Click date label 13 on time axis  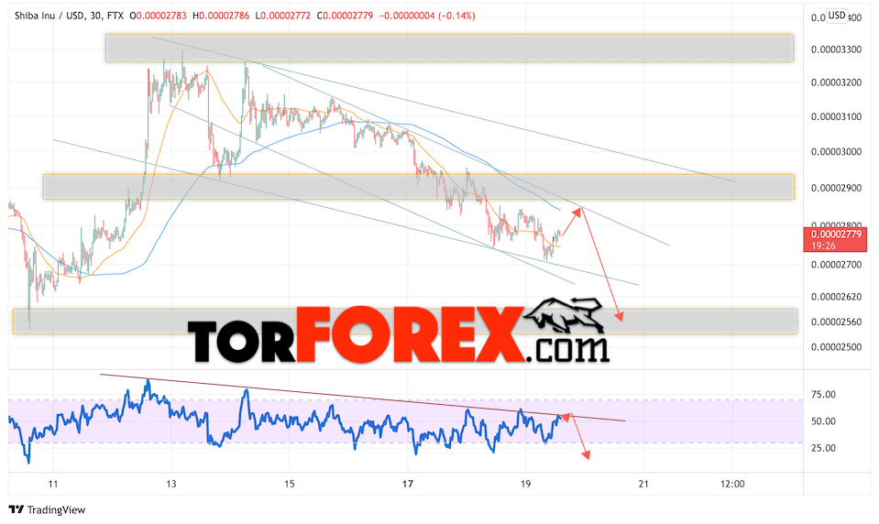click(171, 484)
